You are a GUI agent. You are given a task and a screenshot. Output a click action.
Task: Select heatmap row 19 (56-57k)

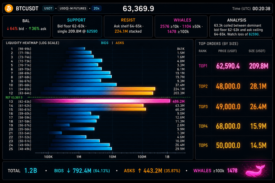(x=98, y=125)
